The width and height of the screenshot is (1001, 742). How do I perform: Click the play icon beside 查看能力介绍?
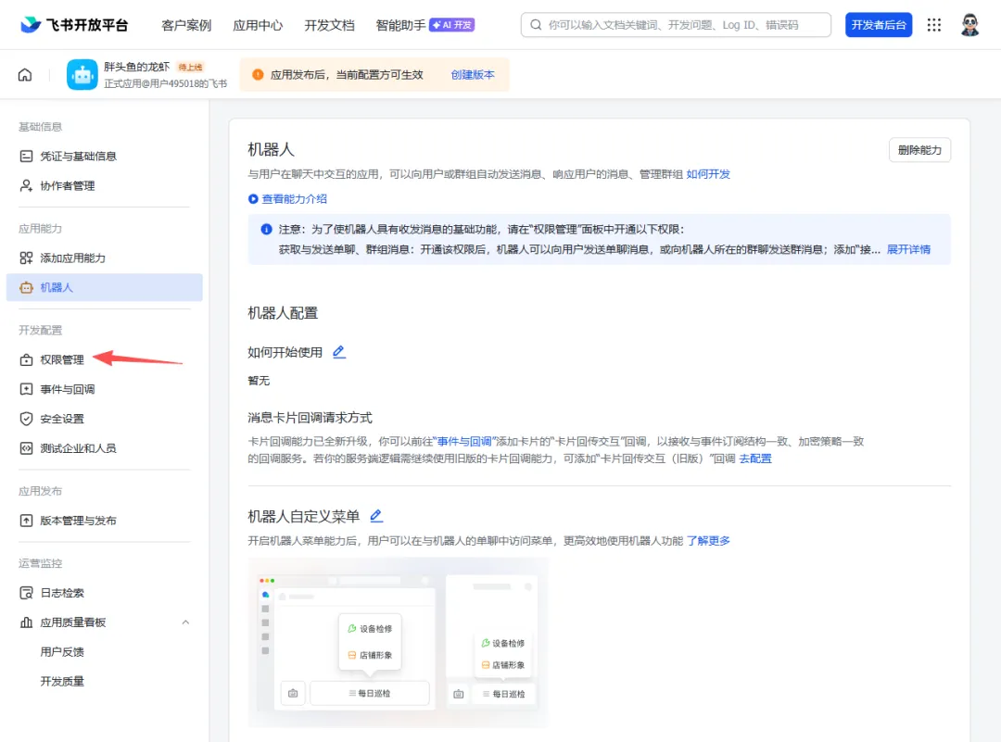tap(253, 199)
